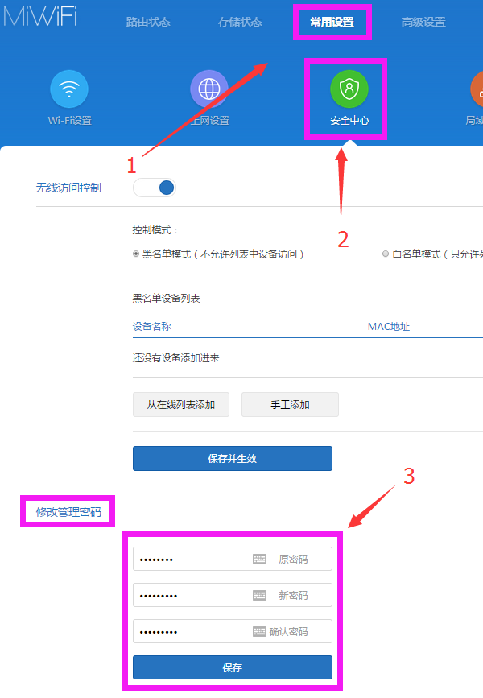Open the 常用设置 tab
This screenshot has height=698, width=483.
tap(332, 22)
